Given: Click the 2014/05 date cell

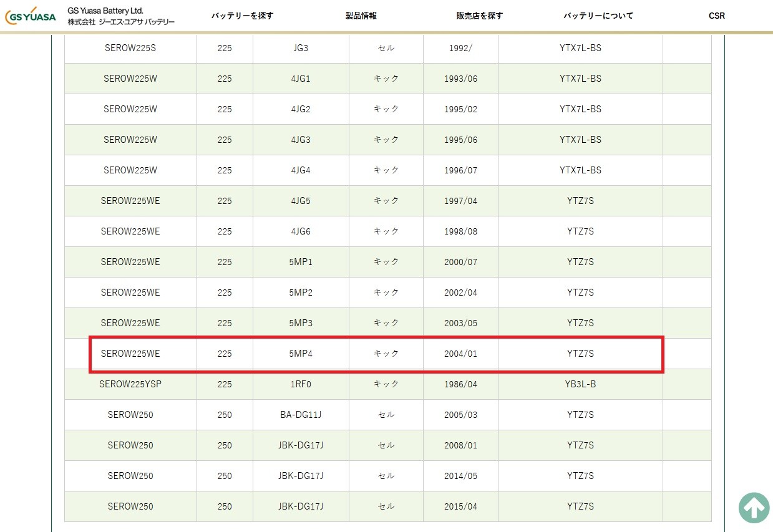Looking at the screenshot, I should click(460, 476).
